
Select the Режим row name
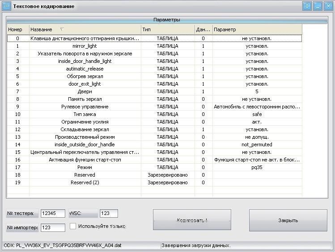pos(85,167)
